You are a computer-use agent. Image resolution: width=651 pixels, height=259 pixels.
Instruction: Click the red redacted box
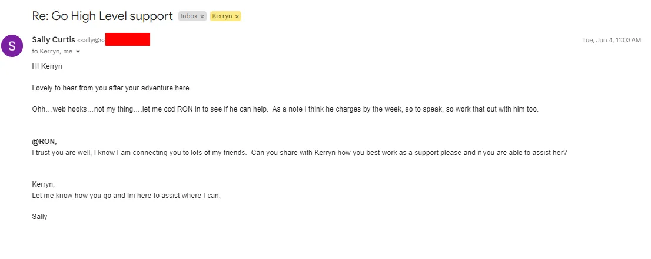pos(128,39)
